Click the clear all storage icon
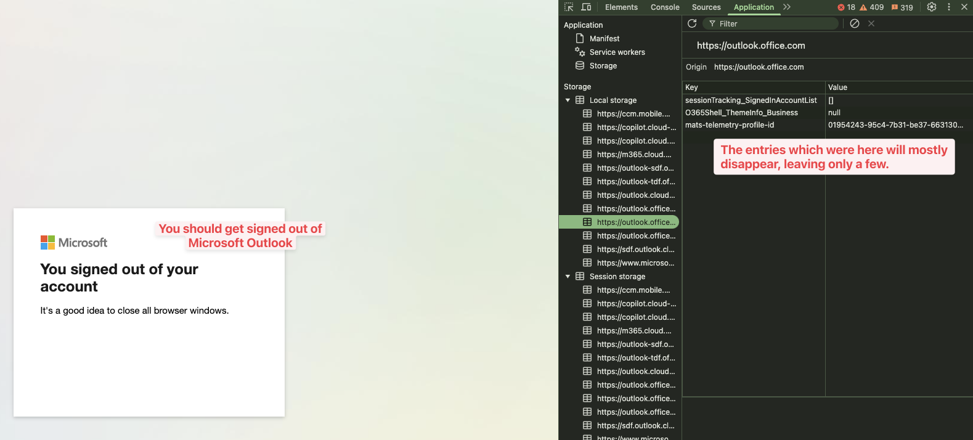The width and height of the screenshot is (973, 440). coord(855,23)
